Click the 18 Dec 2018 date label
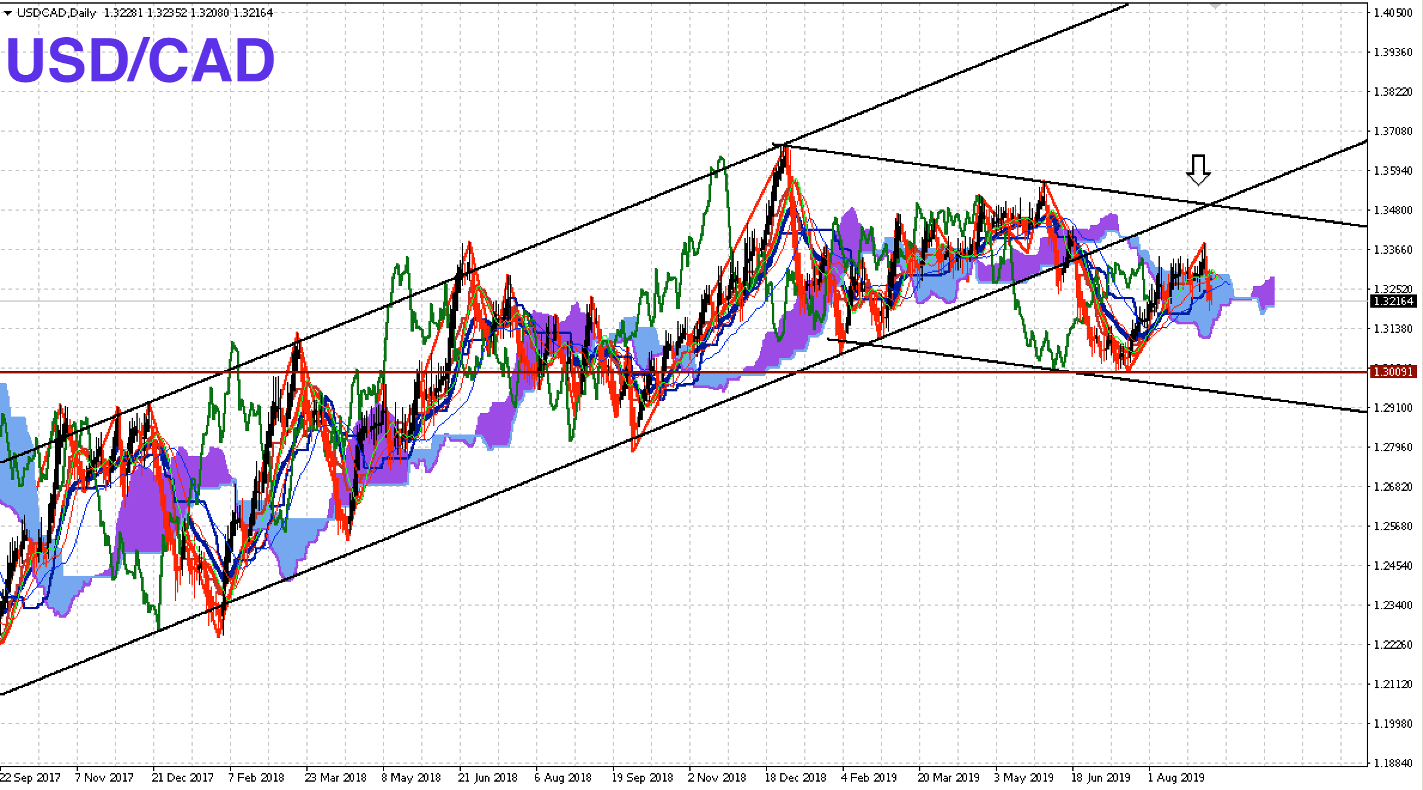This screenshot has width=1423, height=790. [x=795, y=778]
